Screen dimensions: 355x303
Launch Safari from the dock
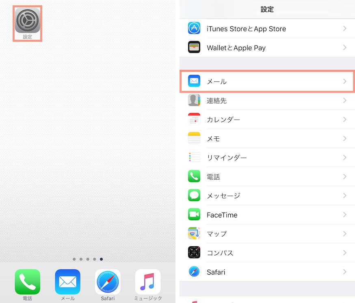(108, 282)
